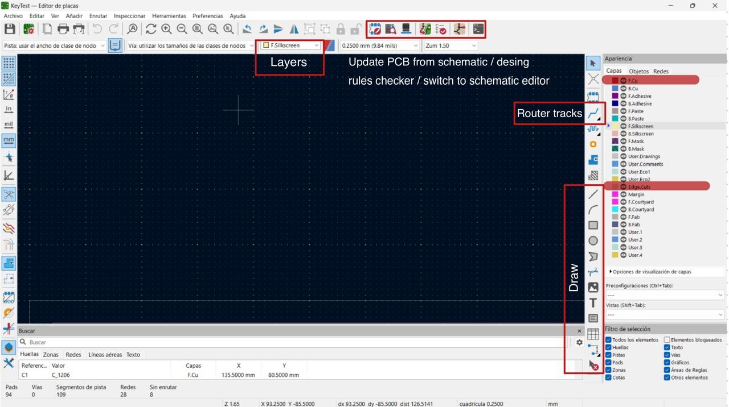Select the arrow selection tool

(x=593, y=63)
